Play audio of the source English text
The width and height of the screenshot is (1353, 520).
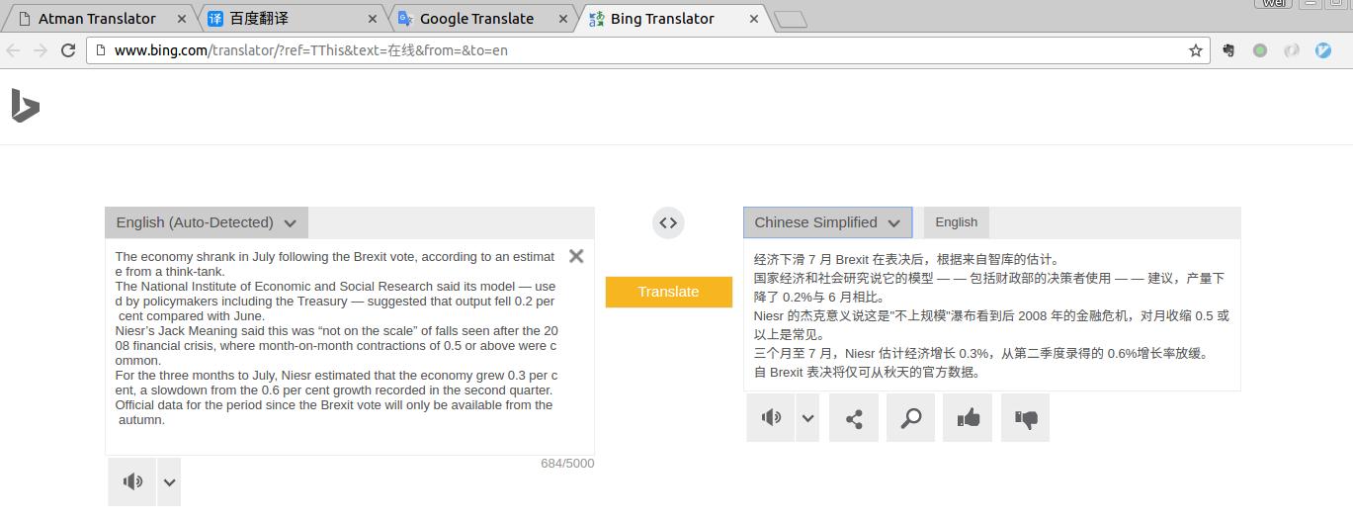132,481
